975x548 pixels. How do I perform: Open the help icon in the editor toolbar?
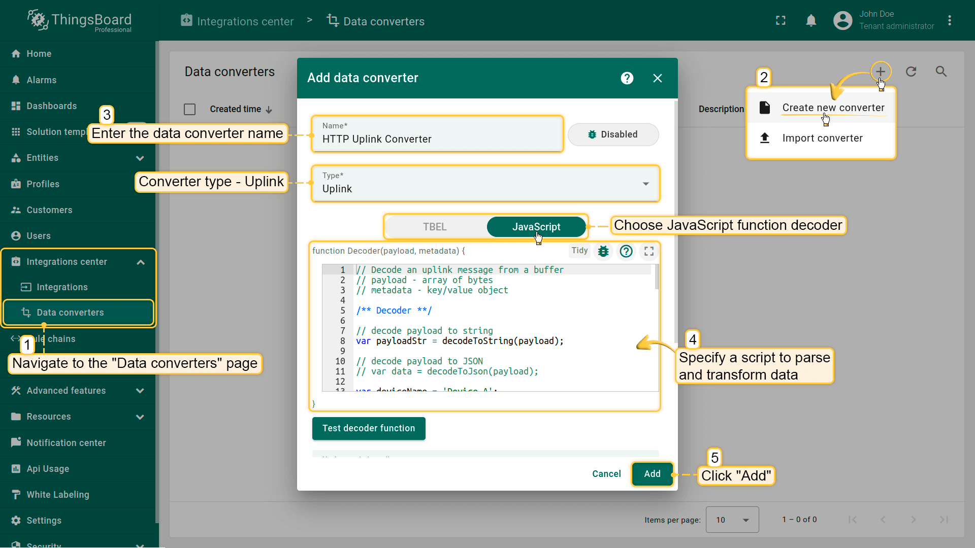[x=626, y=251]
